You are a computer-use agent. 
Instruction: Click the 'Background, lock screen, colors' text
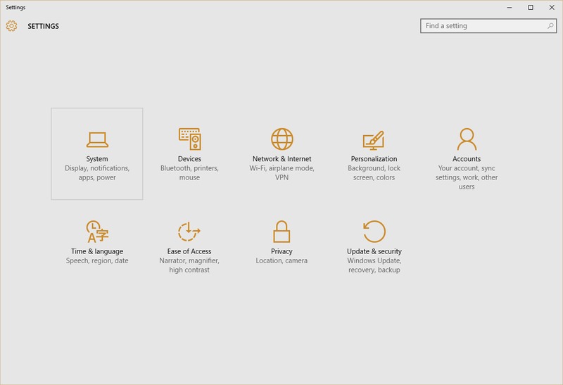[x=374, y=173]
